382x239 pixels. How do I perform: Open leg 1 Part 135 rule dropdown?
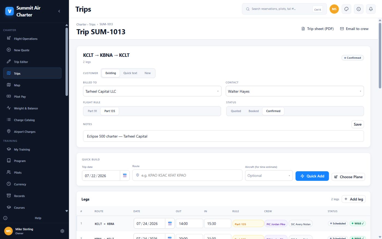tap(248, 224)
